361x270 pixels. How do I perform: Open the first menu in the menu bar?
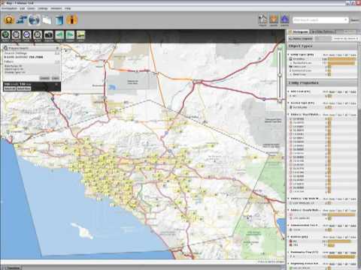tap(9, 8)
